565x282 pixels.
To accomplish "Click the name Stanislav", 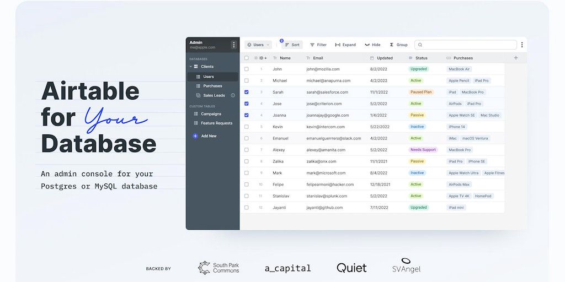I will [281, 196].
